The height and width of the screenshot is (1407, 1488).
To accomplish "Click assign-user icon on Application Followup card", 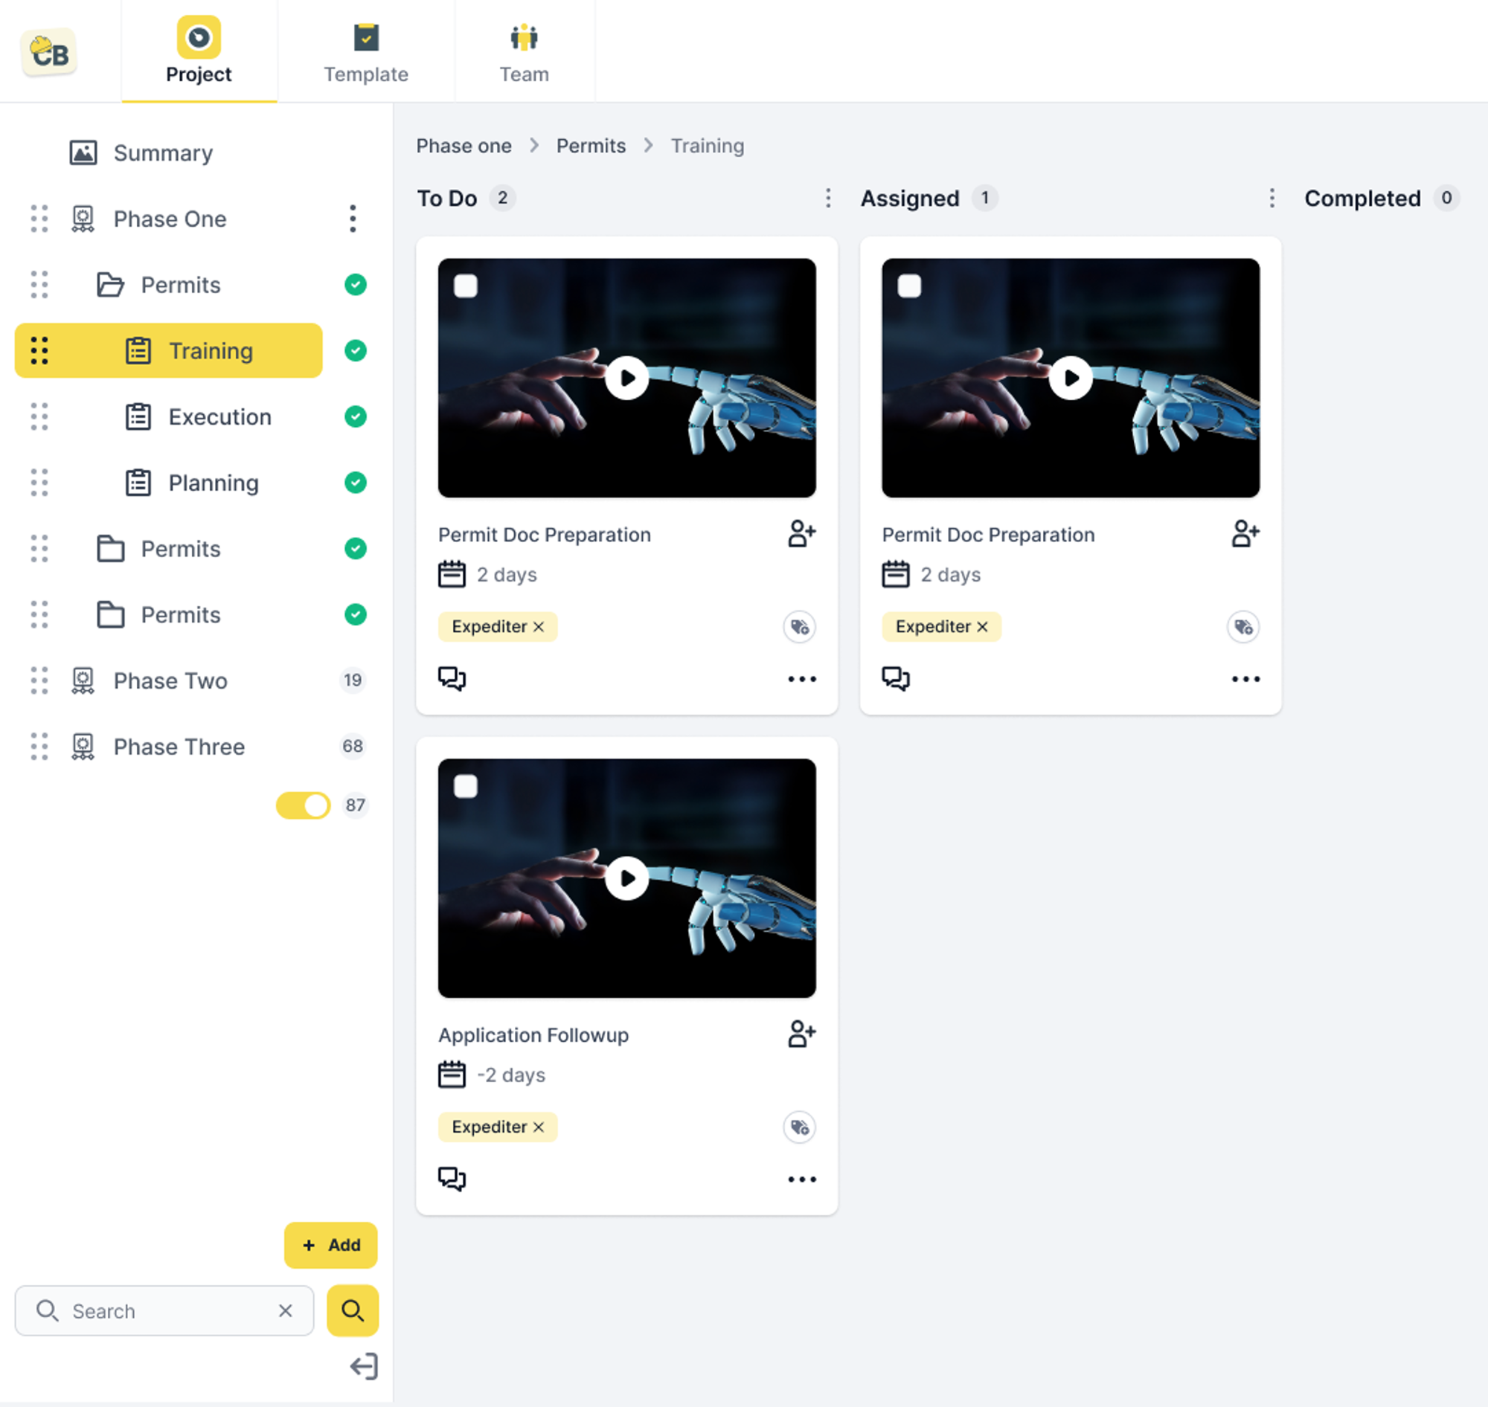I will [x=801, y=1034].
